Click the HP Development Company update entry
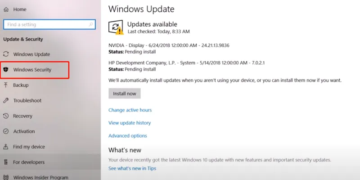This screenshot has height=180, width=360. click(186, 63)
